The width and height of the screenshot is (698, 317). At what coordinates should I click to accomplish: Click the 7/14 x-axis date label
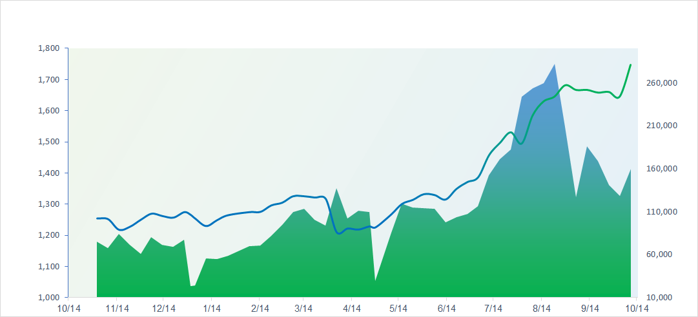click(x=493, y=309)
